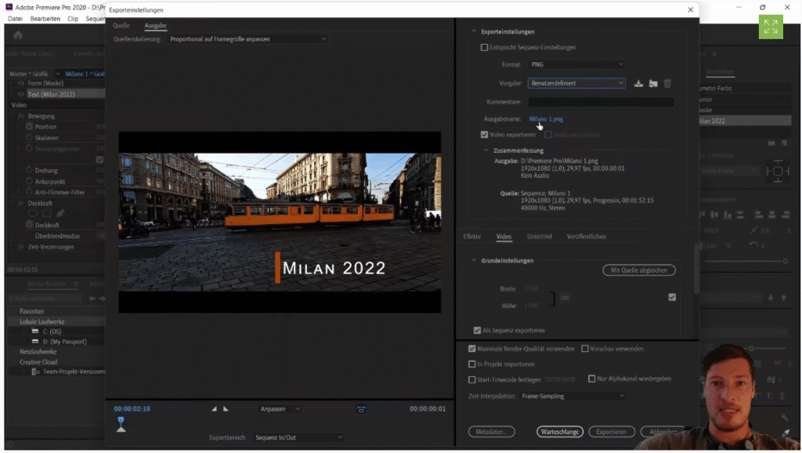This screenshot has height=453, width=802.
Task: Toggle Deckkraft stopwatch icon
Action: 29,225
